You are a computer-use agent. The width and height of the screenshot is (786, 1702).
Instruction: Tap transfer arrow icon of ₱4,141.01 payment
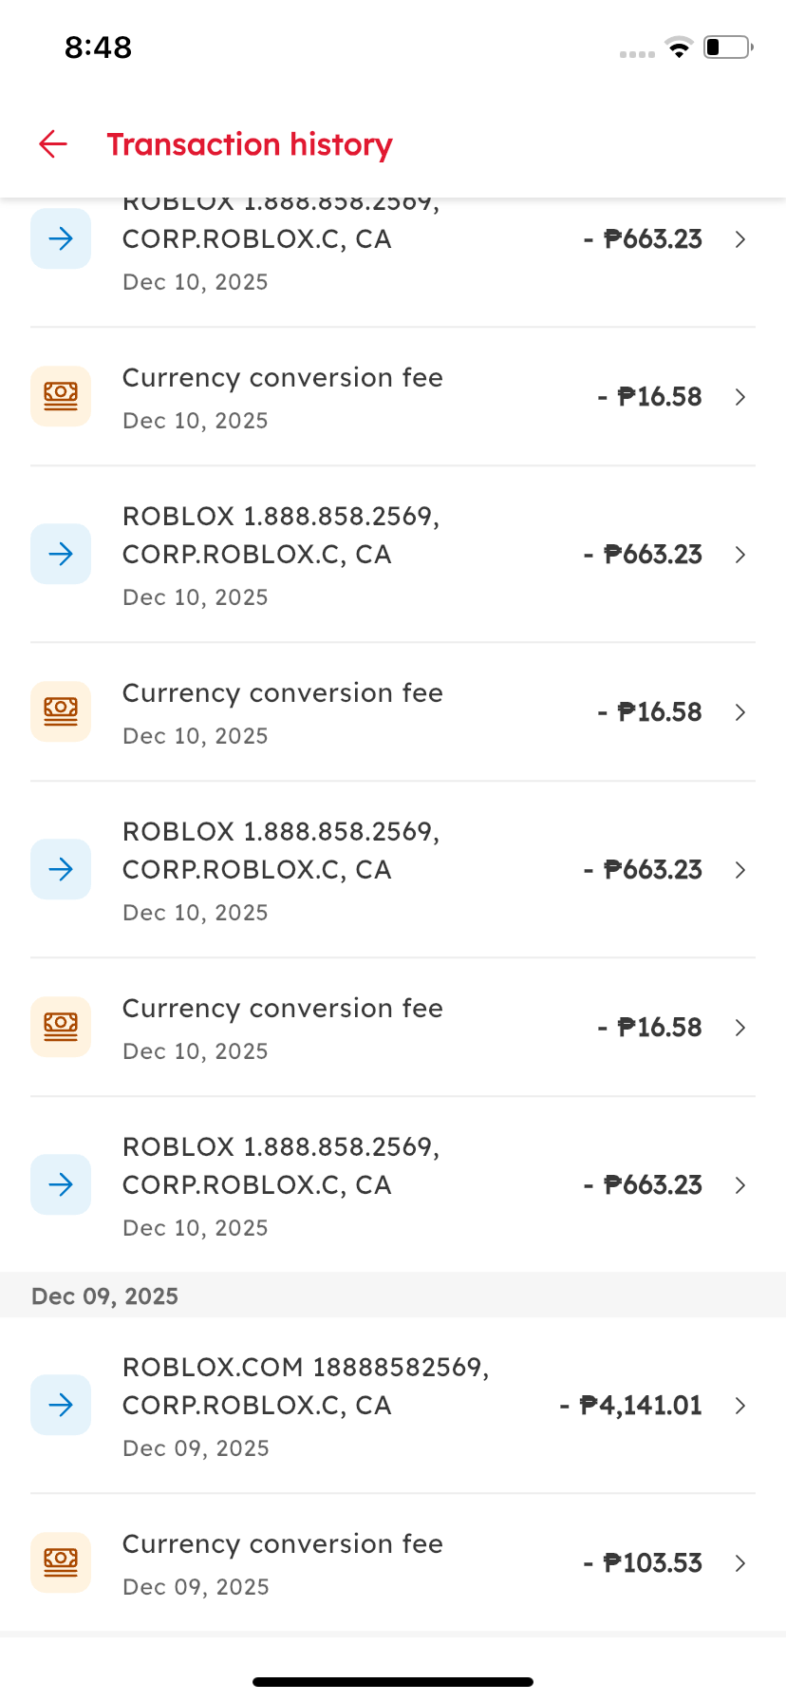(61, 1405)
